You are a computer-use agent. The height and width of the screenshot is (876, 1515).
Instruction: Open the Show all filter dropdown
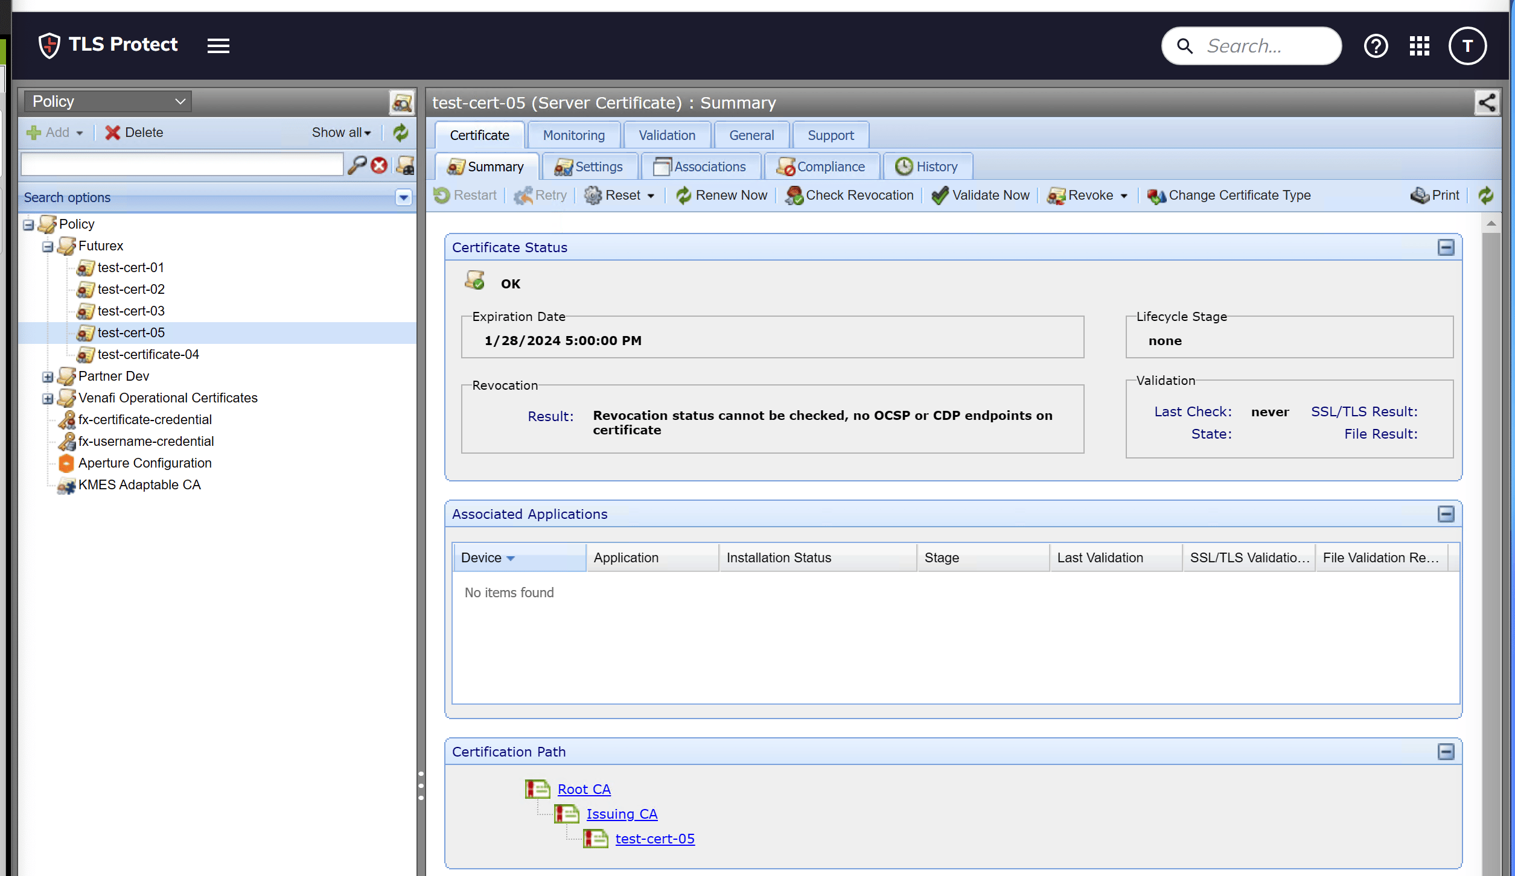point(341,133)
